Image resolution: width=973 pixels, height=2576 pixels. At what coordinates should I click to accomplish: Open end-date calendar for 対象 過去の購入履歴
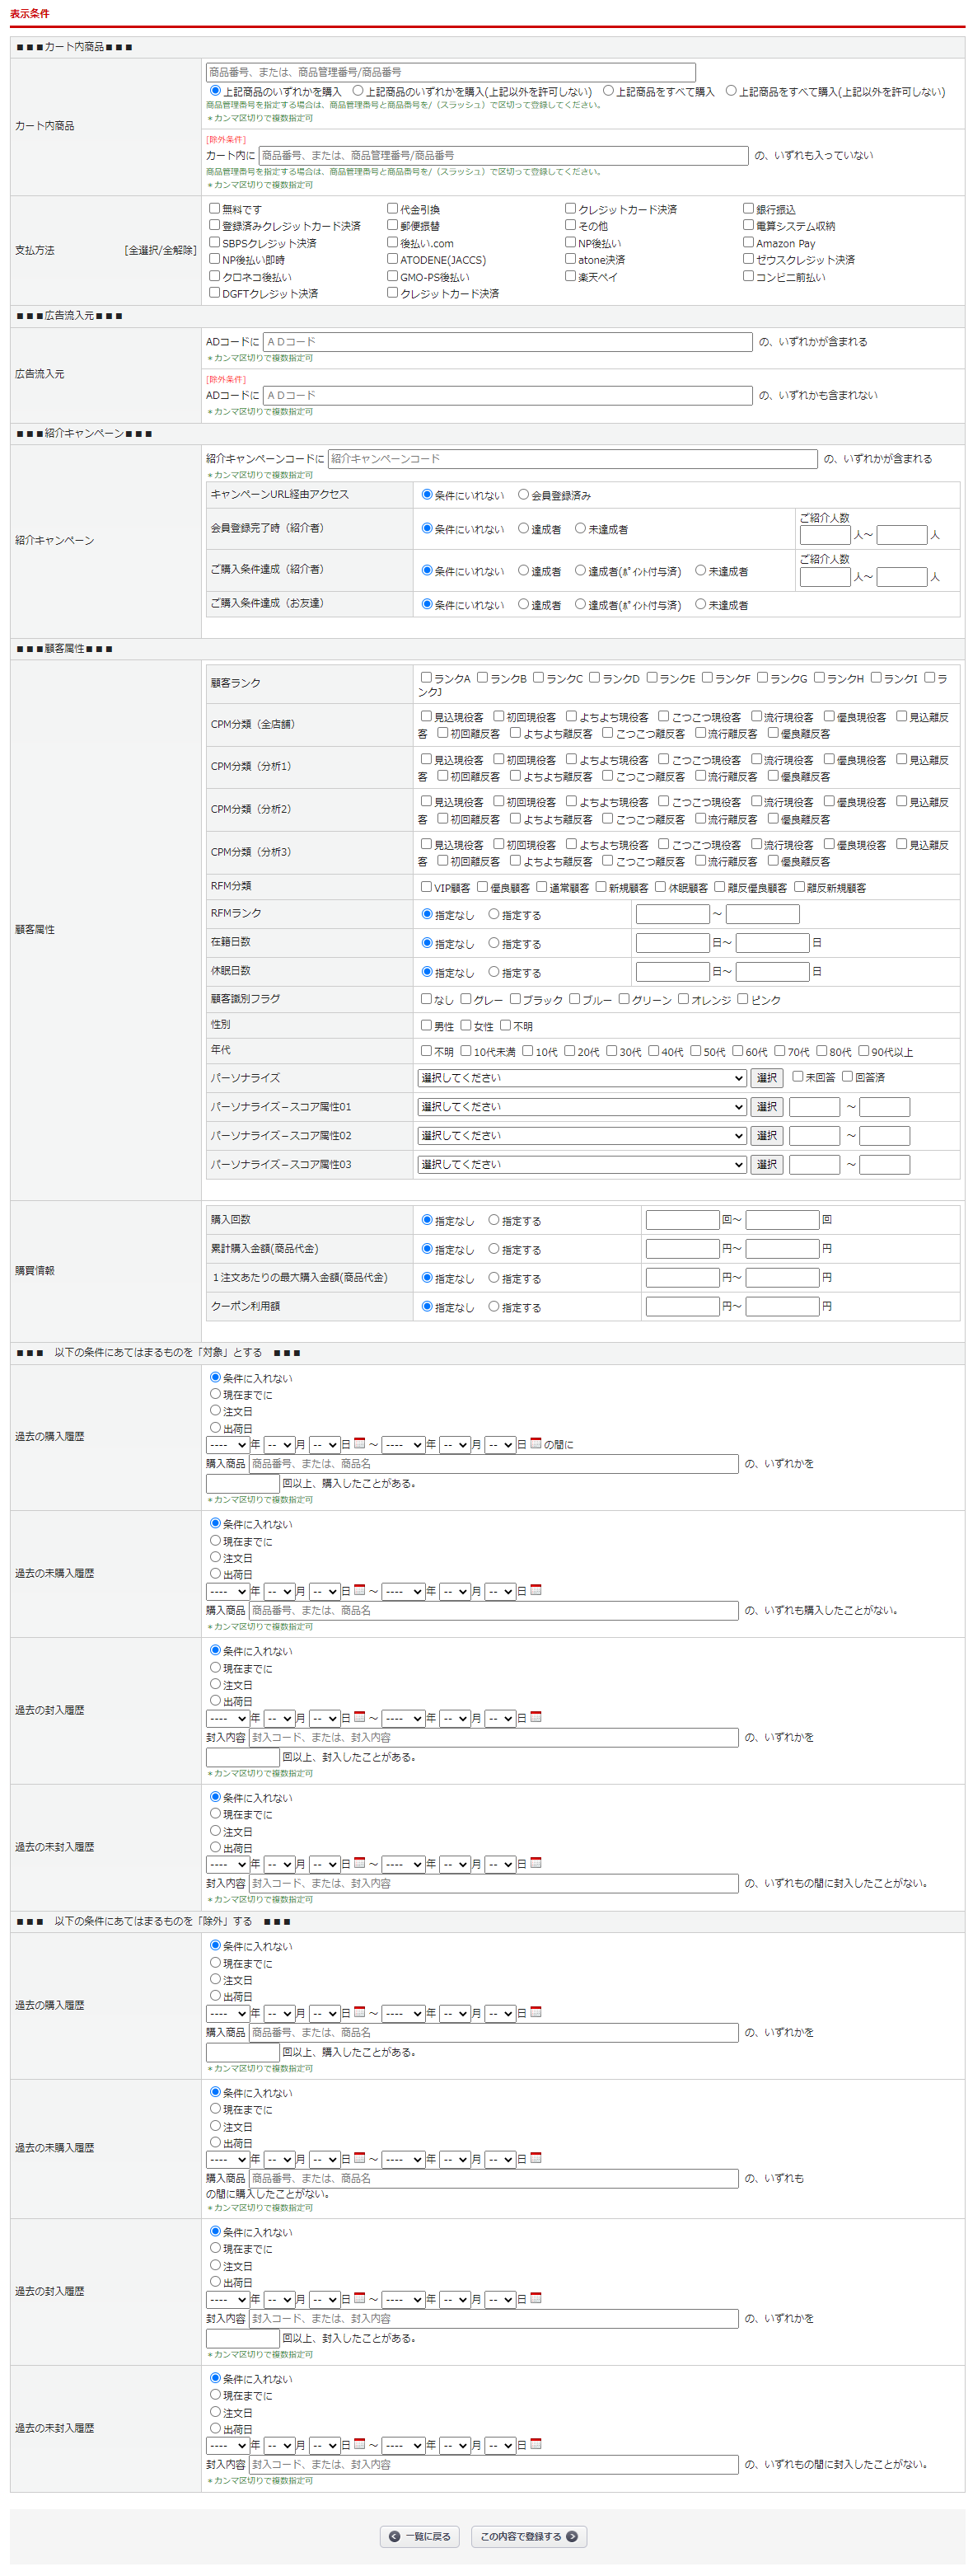536,1443
